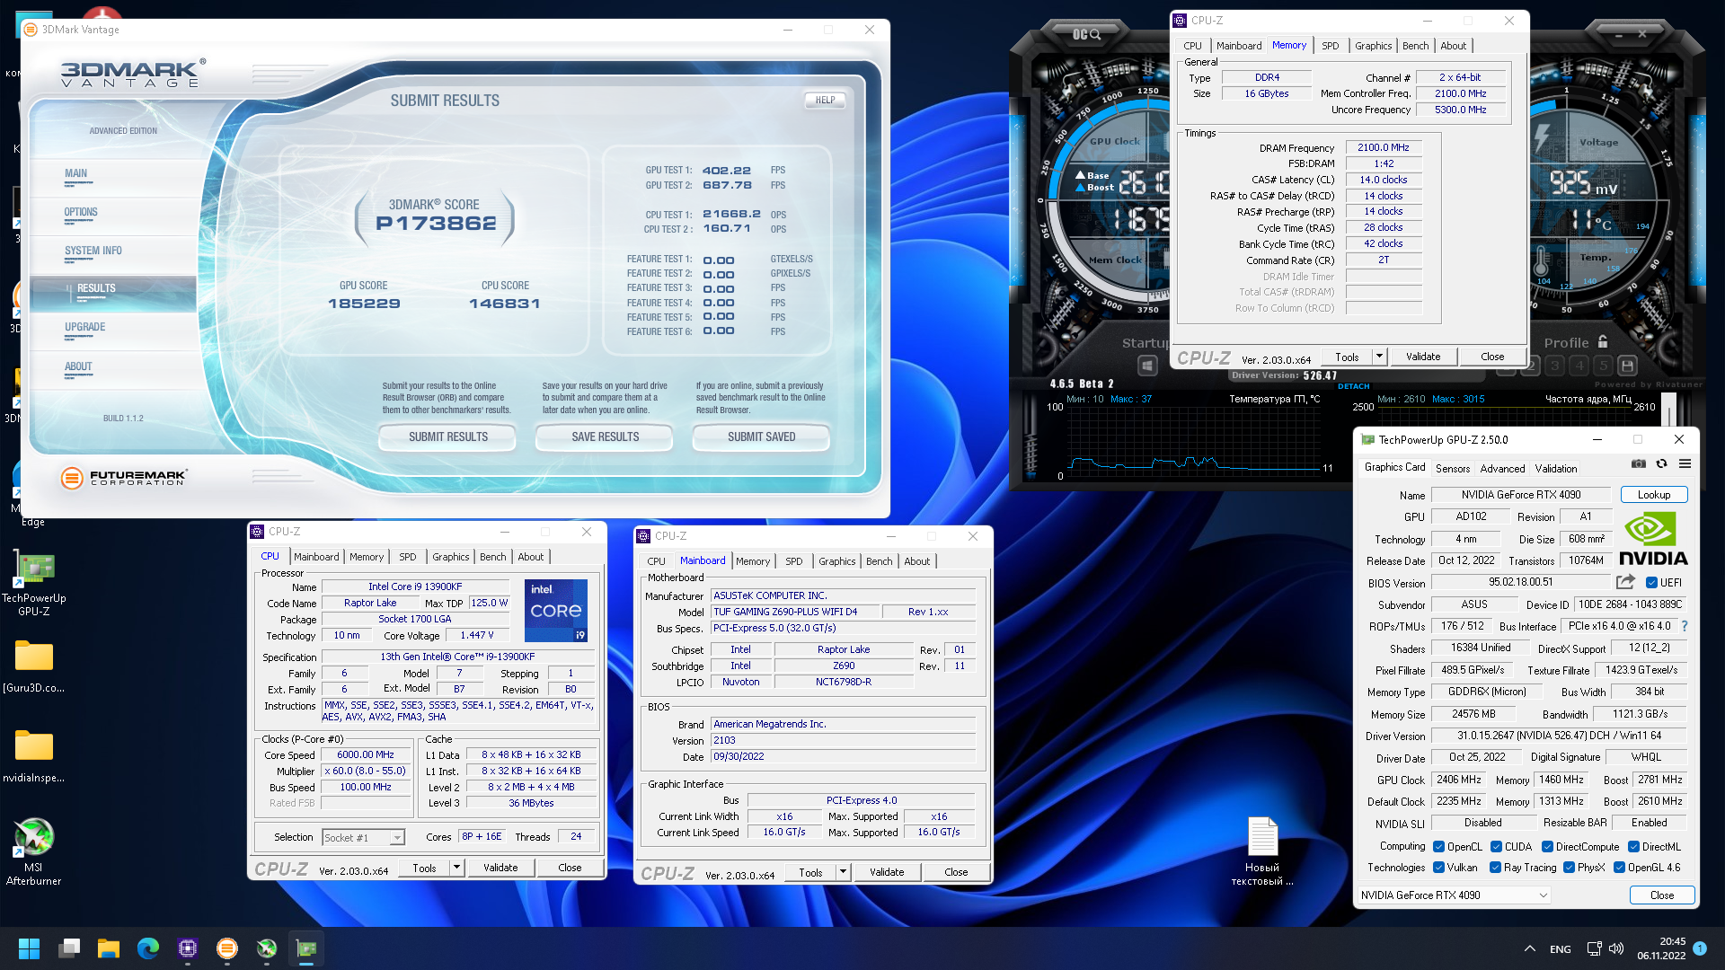Click the Core Speed value 6000.00 MHz
This screenshot has width=1725, height=970.
click(x=365, y=754)
